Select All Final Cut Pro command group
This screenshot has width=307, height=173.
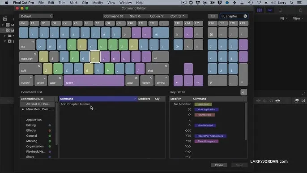[x=38, y=104]
